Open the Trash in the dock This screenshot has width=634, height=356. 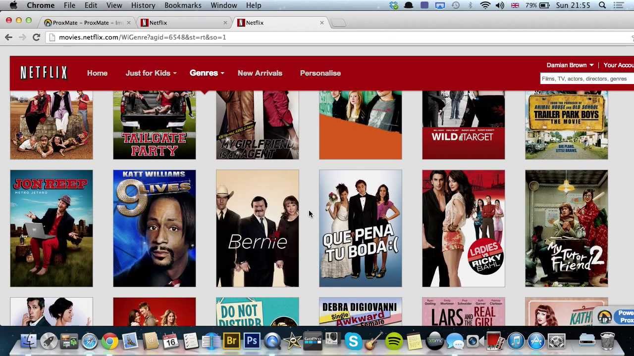point(608,341)
